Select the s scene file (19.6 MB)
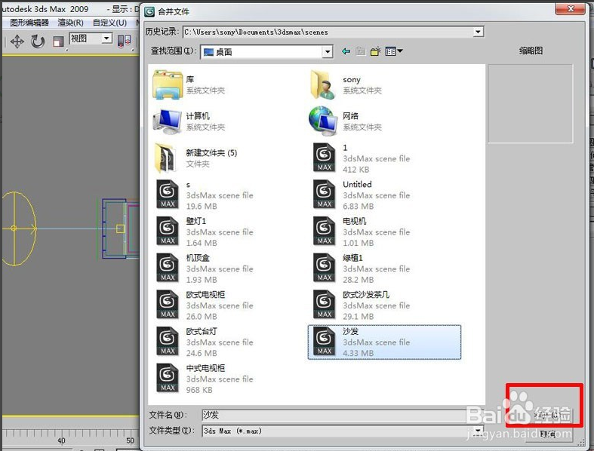 point(205,195)
